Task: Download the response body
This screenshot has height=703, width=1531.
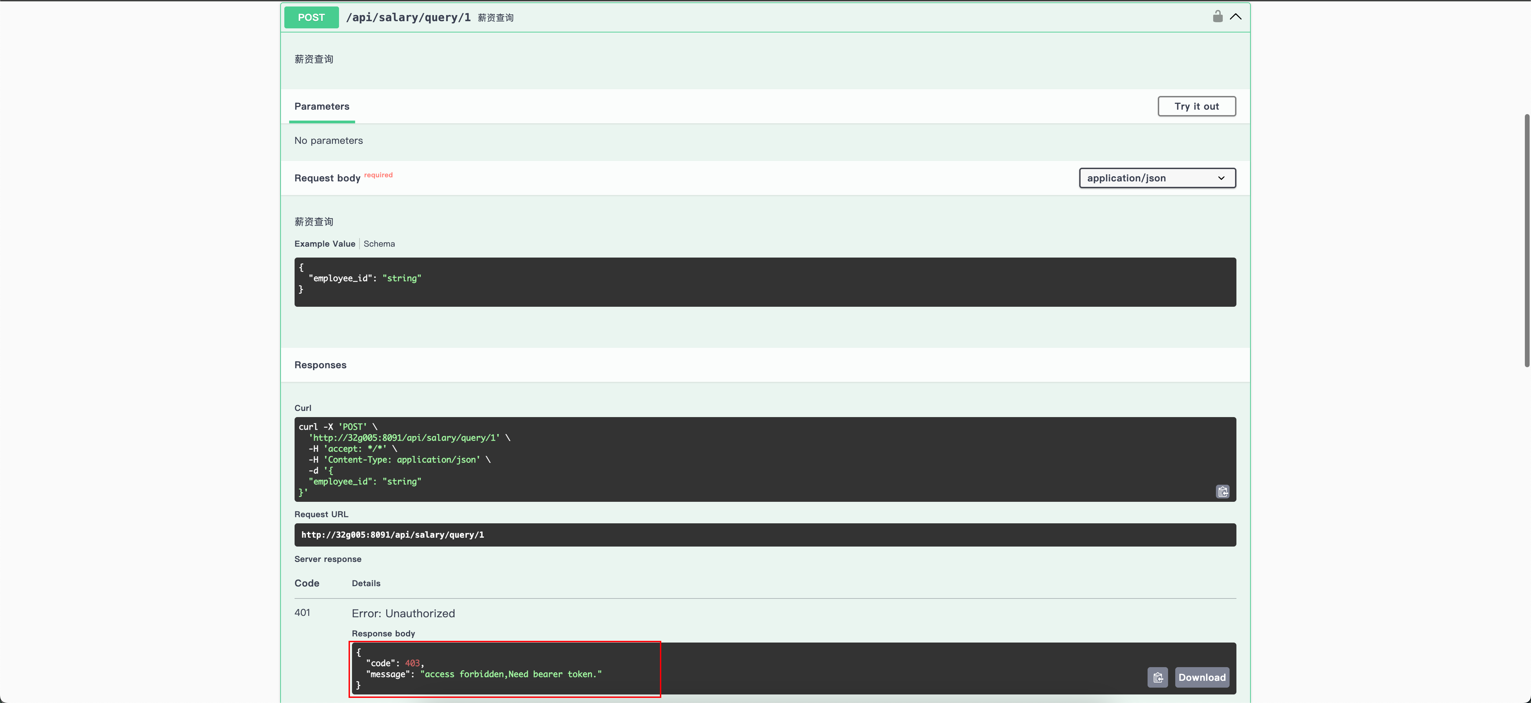Action: 1202,677
